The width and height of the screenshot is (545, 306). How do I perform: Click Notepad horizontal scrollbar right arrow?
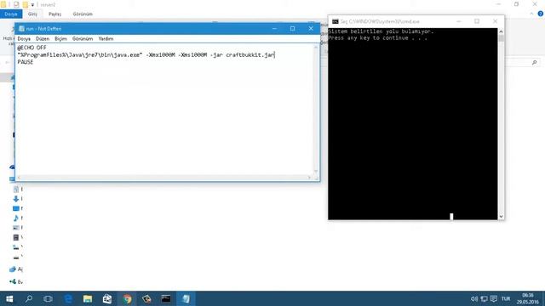coord(309,178)
